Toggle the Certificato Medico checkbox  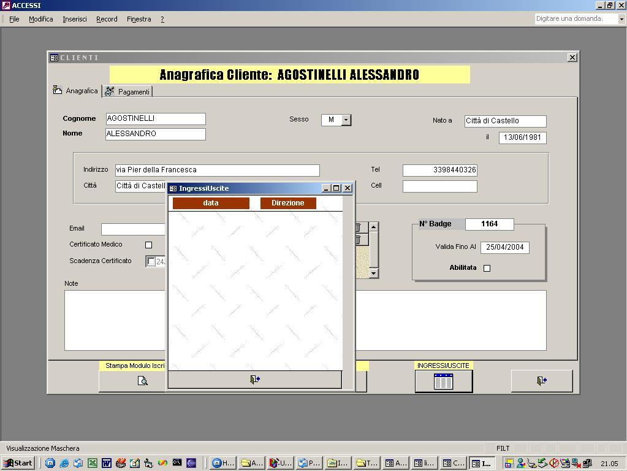149,245
